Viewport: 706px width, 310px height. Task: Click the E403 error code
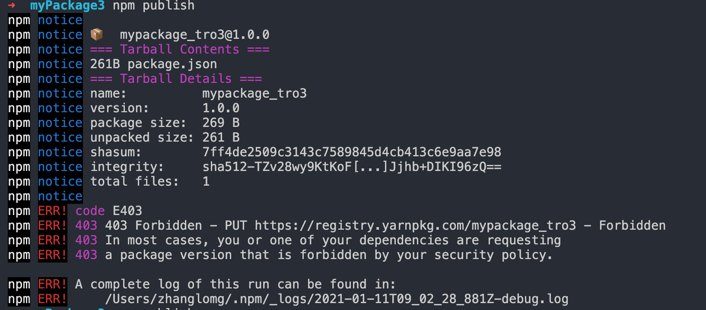point(127,211)
